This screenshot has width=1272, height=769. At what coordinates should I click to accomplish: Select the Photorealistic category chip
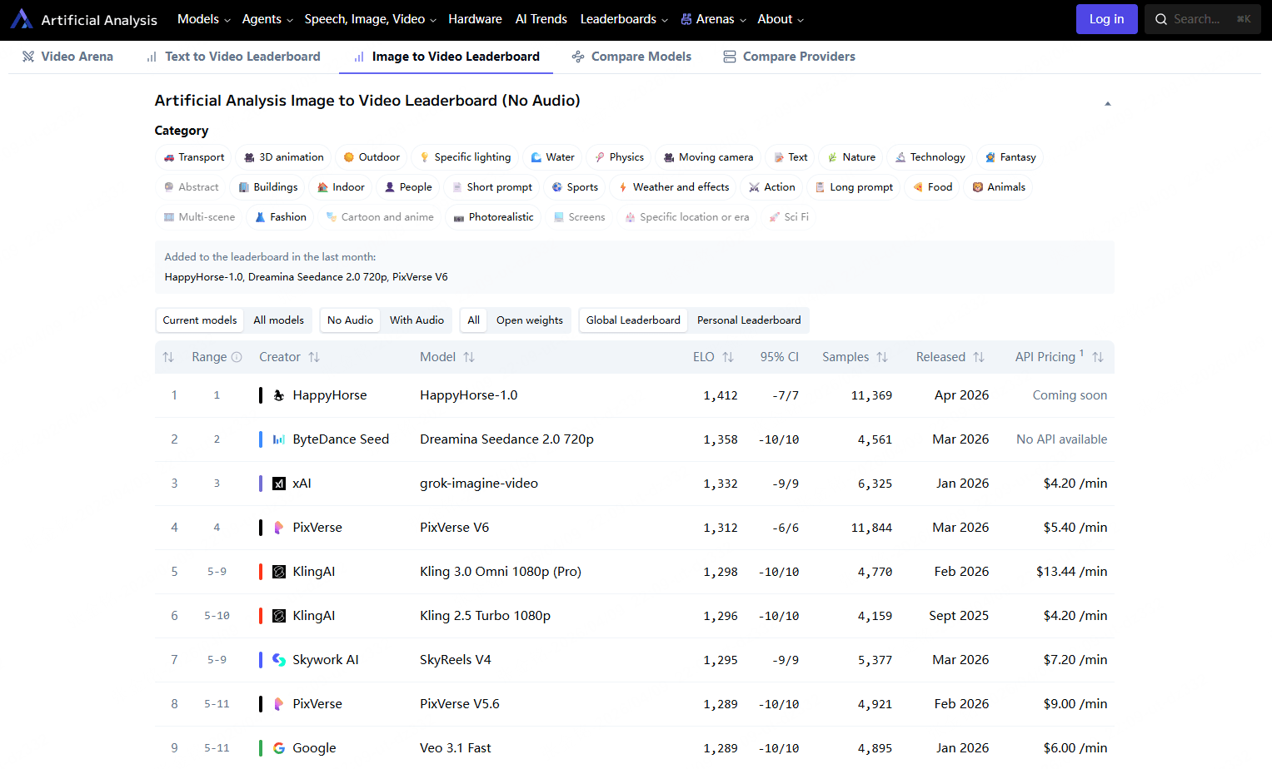(493, 216)
